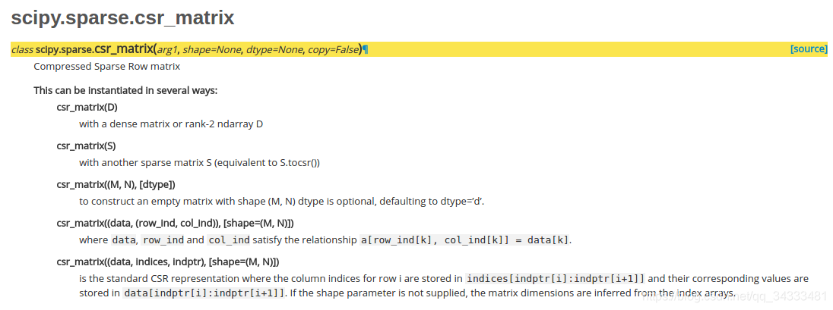
Task: Click the pilcrow permalink after copy=False)
Action: click(x=366, y=49)
